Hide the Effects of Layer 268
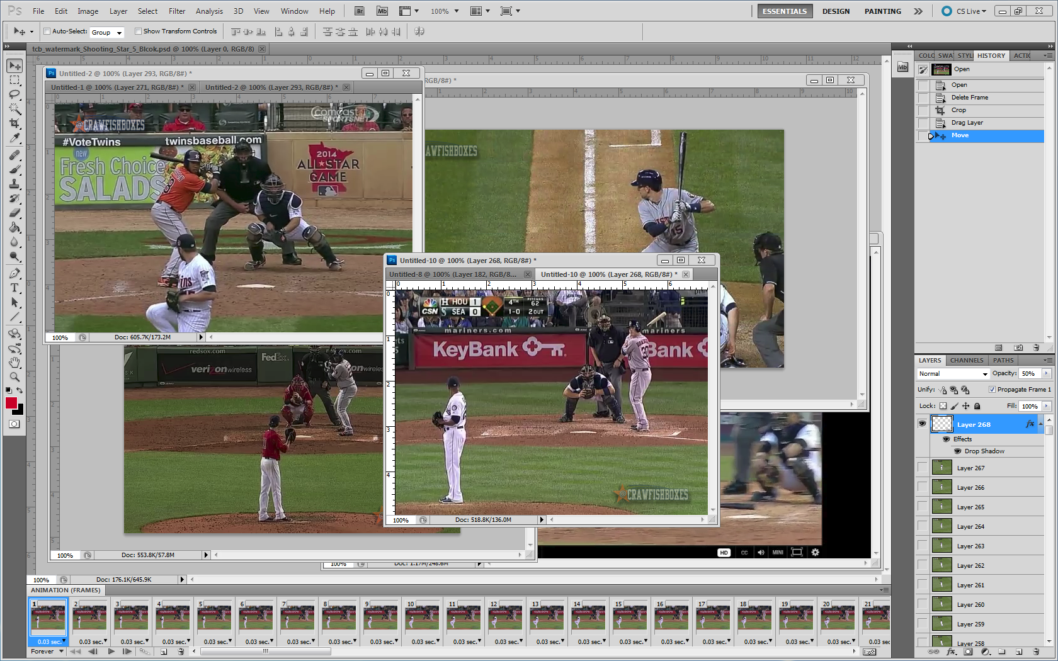Screen dimensions: 1058x661 (947, 439)
